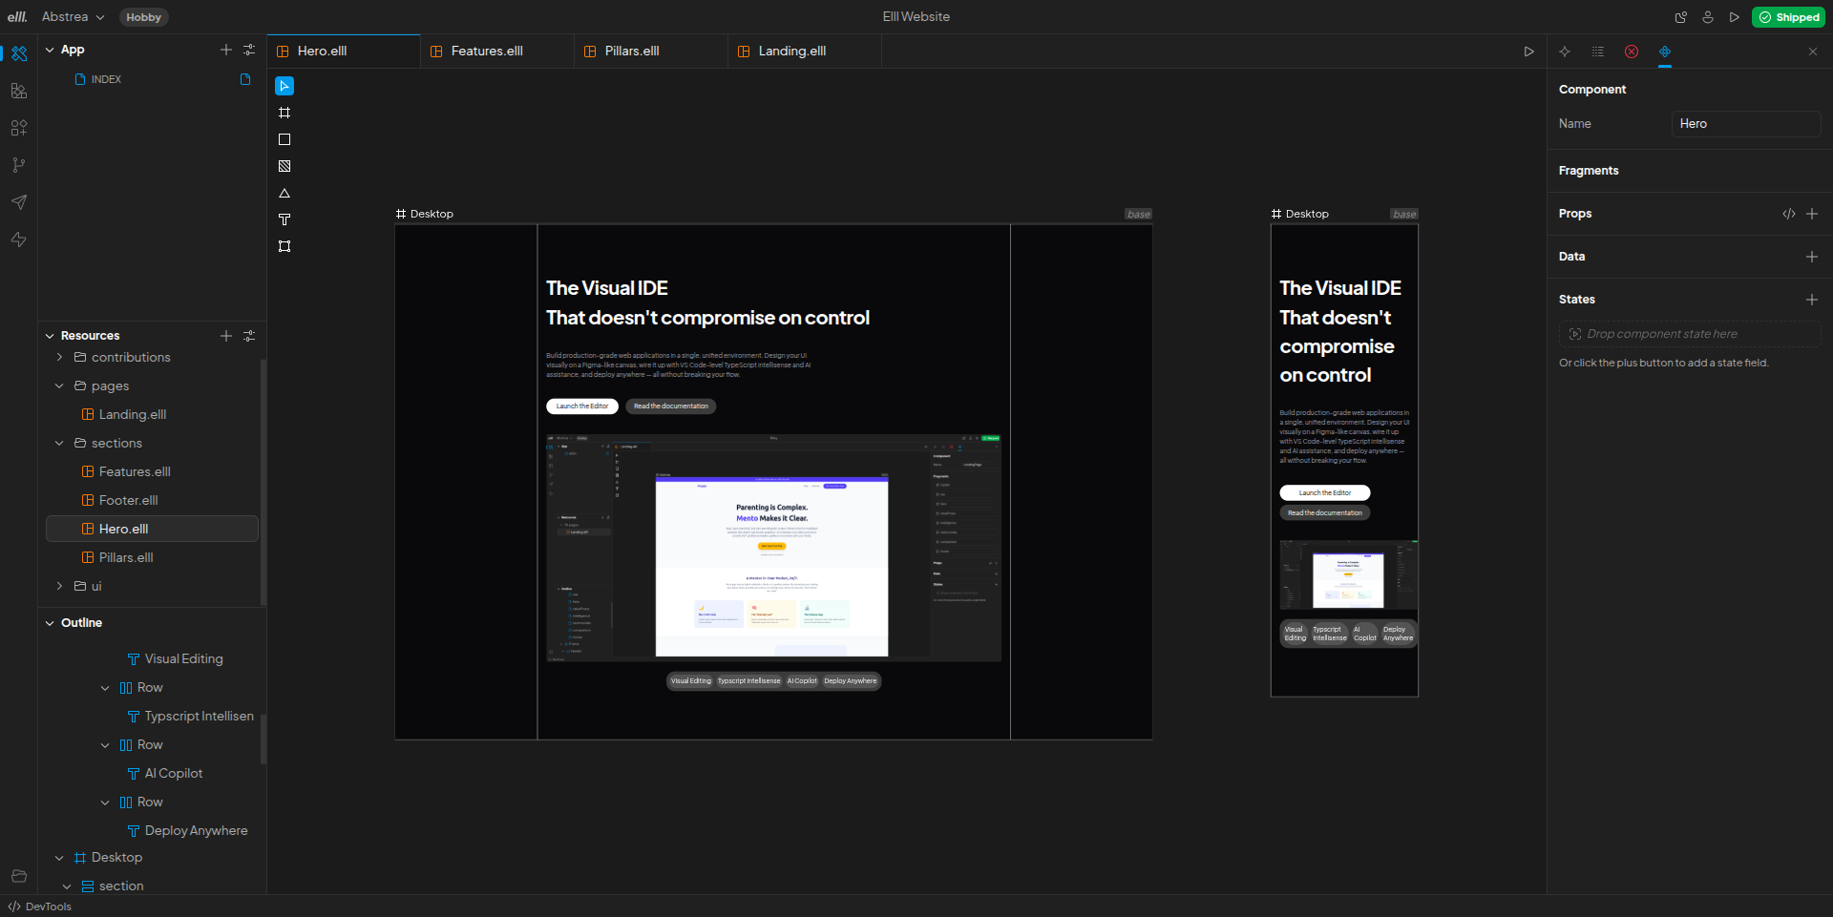The width and height of the screenshot is (1833, 917).
Task: Click the Shipped status button
Action: [x=1788, y=17]
